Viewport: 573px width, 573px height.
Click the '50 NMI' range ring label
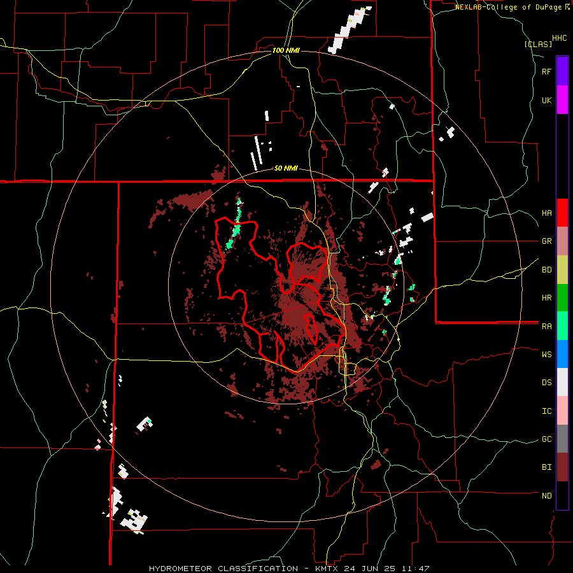[286, 169]
